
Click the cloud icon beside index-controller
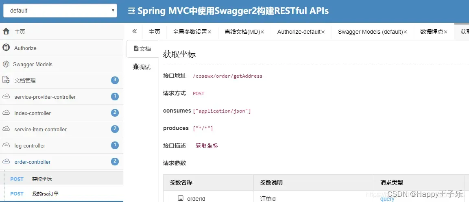click(6, 113)
